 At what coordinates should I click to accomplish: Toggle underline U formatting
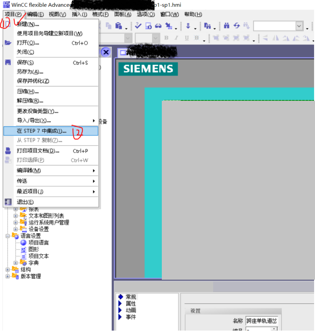click(186, 38)
